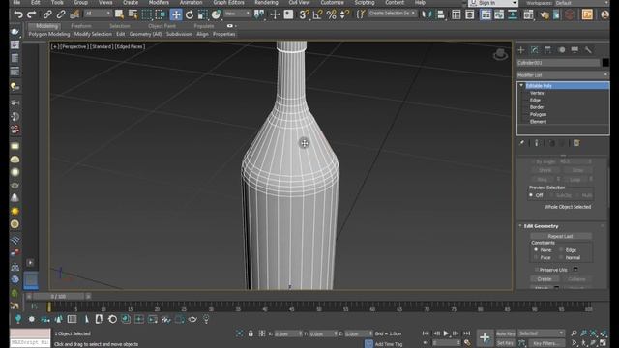Click the Align tool icon
This screenshot has width=619, height=348.
441,15
